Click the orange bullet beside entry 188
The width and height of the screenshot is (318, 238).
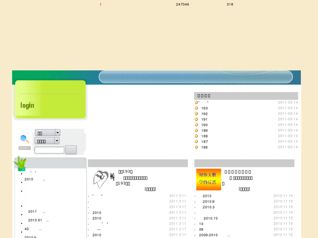pyautogui.click(x=196, y=136)
